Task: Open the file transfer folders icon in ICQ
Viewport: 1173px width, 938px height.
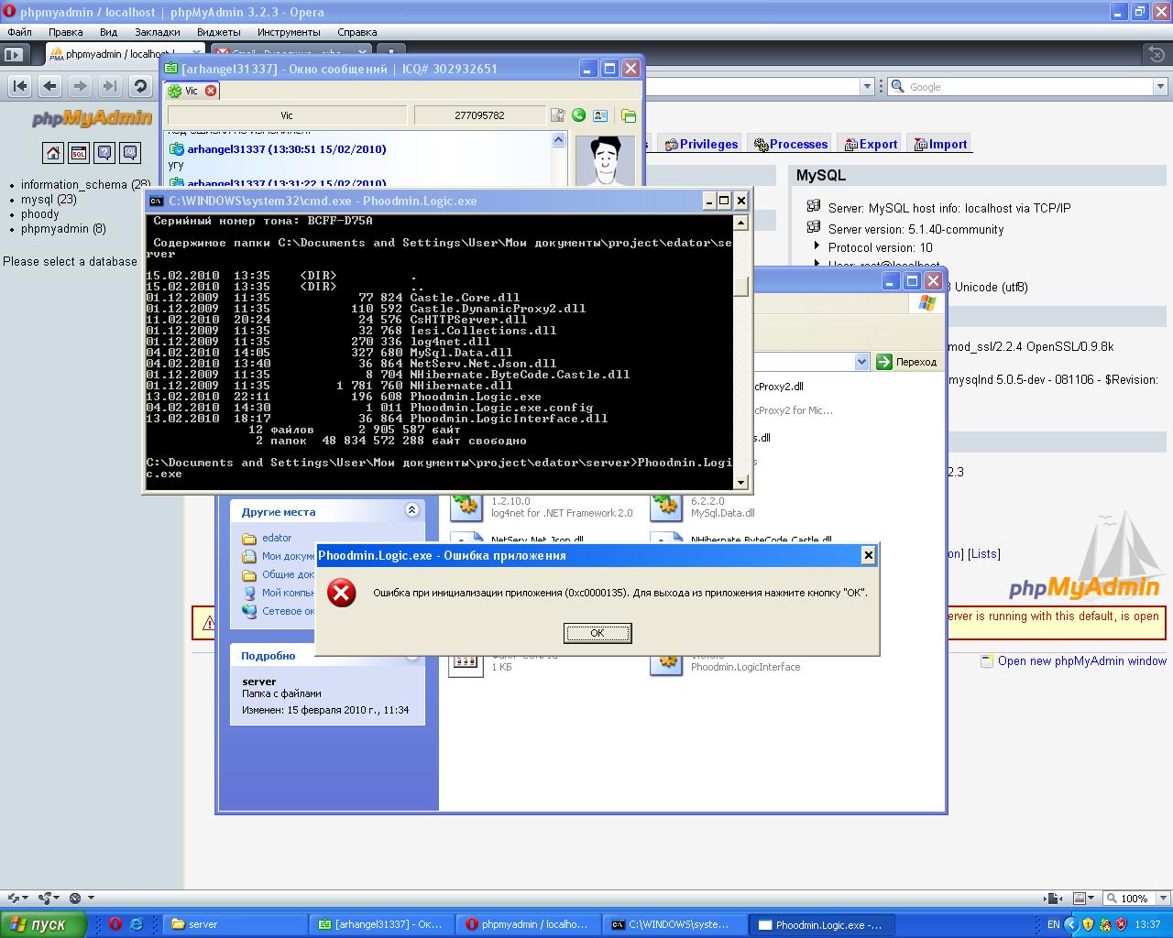Action: tap(629, 115)
